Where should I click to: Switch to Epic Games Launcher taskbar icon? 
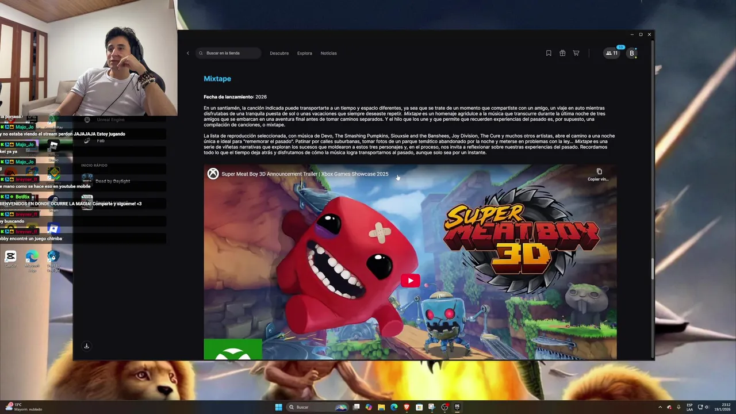coord(457,407)
